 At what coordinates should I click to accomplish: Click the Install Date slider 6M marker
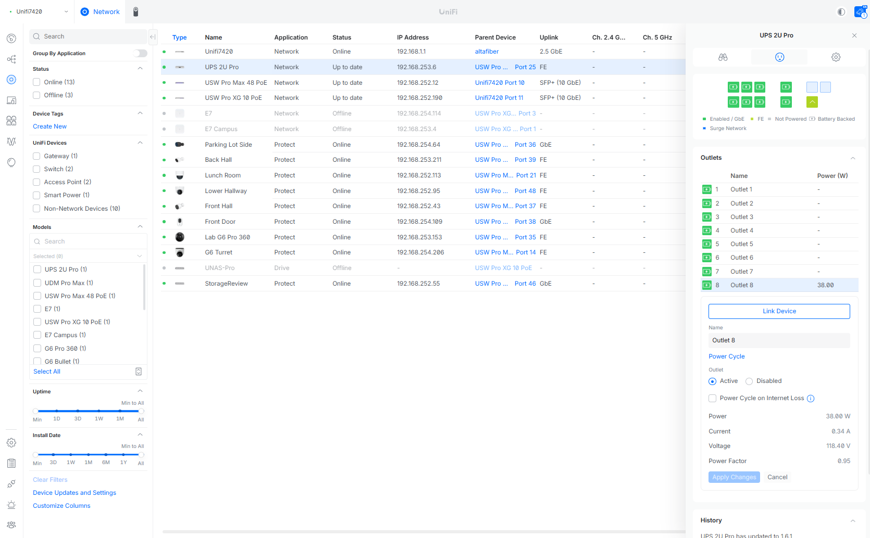106,455
